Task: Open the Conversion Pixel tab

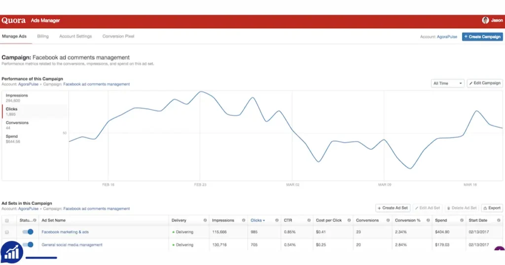Action: coord(118,36)
